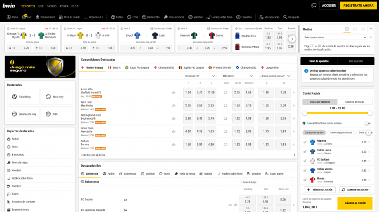Select Fútbol in the top navigation bar

pos(117,17)
